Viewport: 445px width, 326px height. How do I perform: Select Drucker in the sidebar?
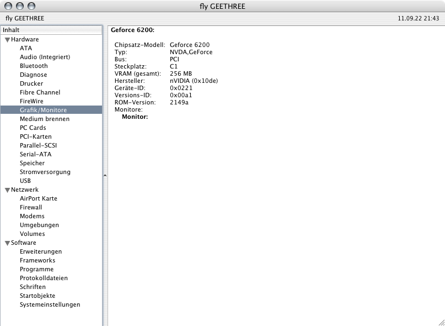(31, 83)
